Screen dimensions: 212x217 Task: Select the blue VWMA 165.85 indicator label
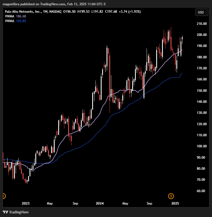point(15,21)
